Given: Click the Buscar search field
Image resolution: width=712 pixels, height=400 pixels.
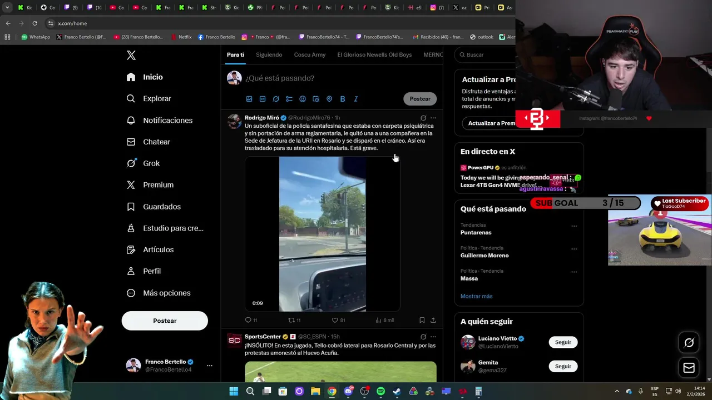Looking at the screenshot, I should tap(486, 55).
